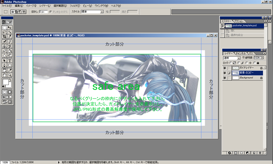Hide the 背景 のコピー layer via eye icon
273x164 pixels.
point(224,73)
